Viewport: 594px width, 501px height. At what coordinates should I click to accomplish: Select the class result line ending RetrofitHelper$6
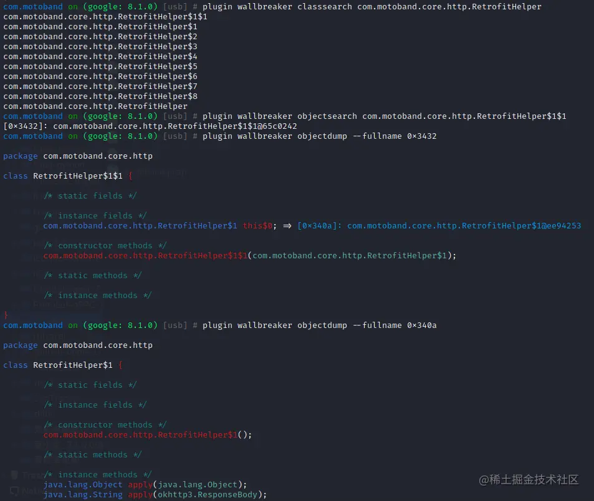(100, 77)
